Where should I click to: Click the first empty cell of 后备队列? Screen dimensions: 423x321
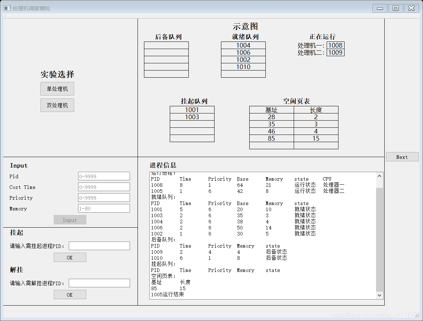[167, 45]
